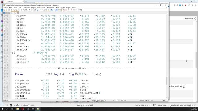Copy selection using the toolbar Copy icon

24,10
